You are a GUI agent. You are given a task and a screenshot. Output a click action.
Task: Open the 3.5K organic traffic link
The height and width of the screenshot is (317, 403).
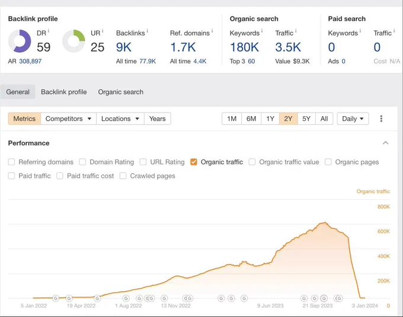point(288,47)
